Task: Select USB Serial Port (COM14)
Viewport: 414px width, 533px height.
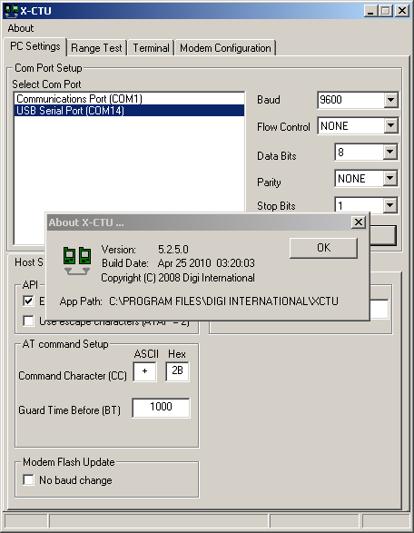Action: pyautogui.click(x=129, y=111)
